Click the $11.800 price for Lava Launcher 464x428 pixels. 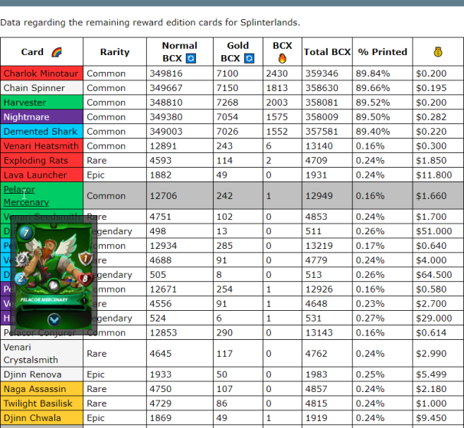[434, 175]
